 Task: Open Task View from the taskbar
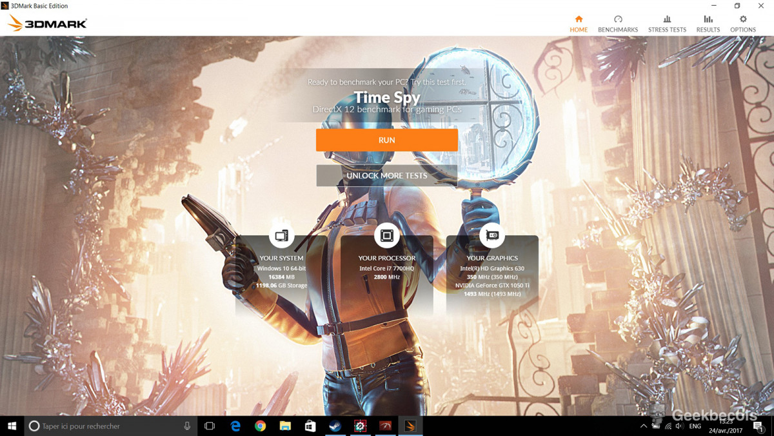tap(210, 426)
